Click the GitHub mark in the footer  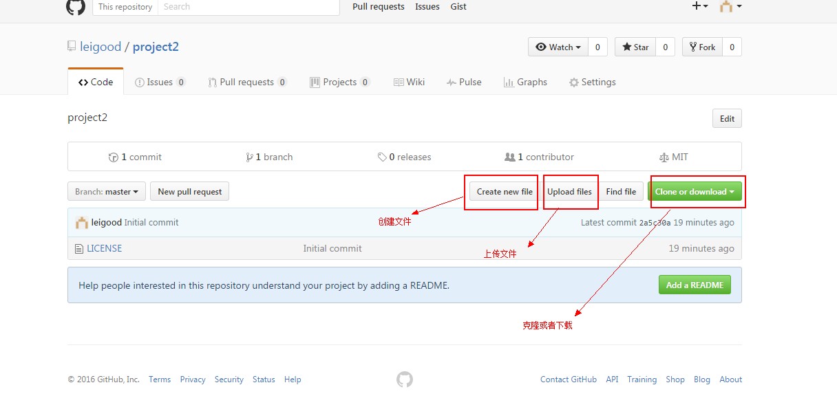405,379
